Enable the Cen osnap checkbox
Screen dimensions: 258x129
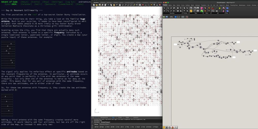[116, 127]
